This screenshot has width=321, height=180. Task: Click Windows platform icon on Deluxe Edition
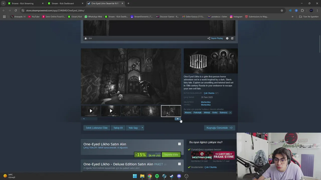[179, 164]
